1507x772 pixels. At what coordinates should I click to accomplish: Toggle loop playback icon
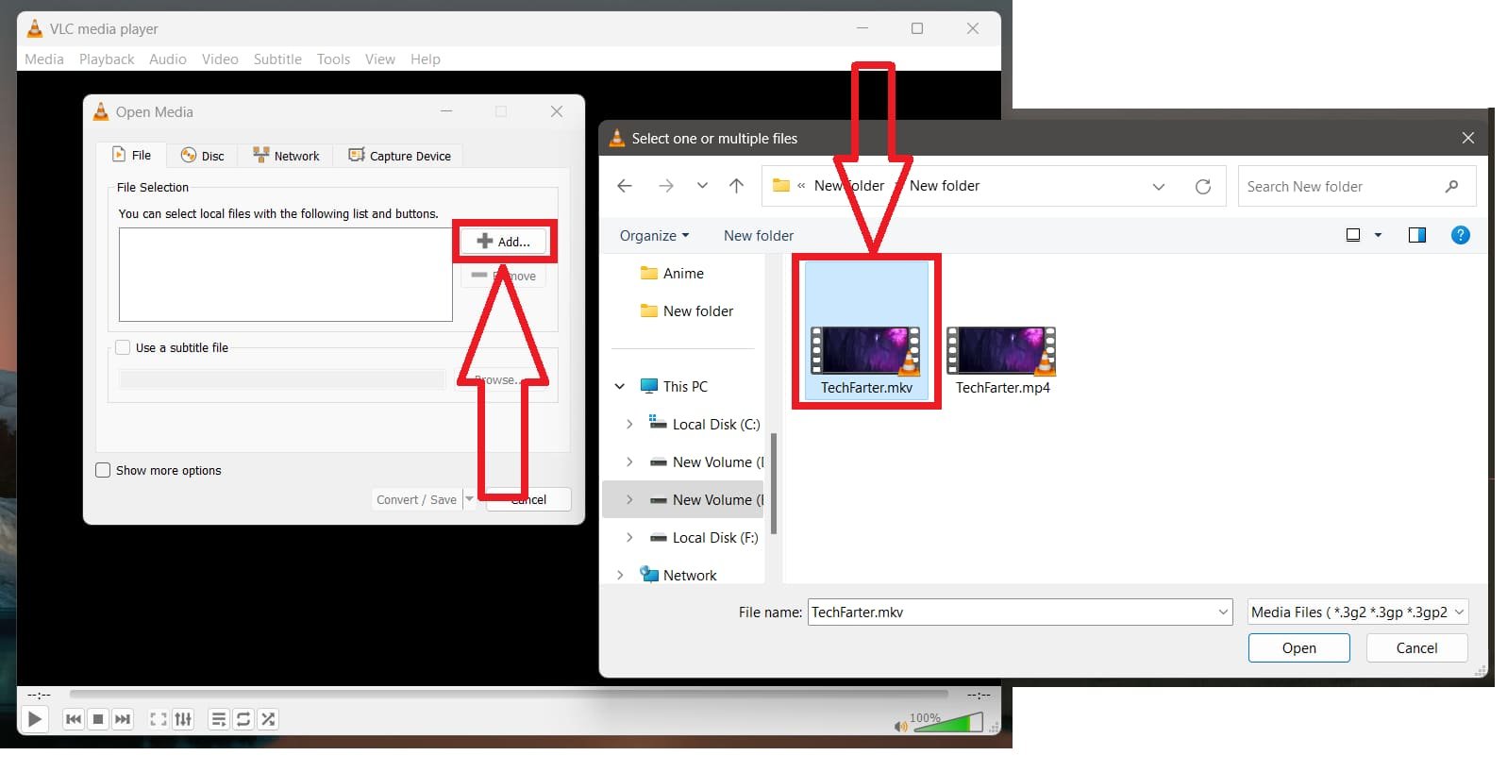point(243,719)
